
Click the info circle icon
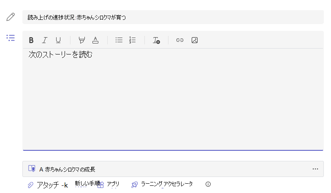pos(208,184)
